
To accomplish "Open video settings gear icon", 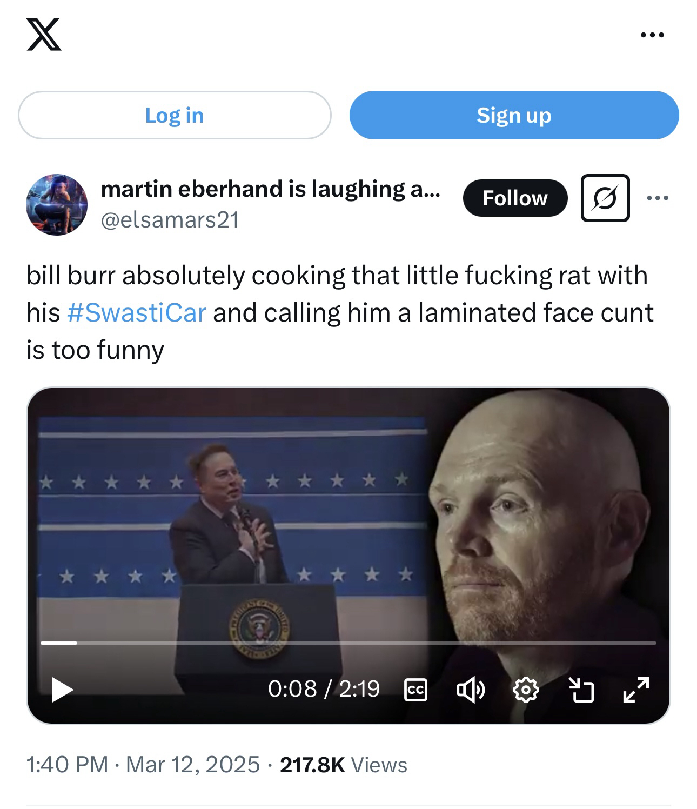I will (x=526, y=690).
